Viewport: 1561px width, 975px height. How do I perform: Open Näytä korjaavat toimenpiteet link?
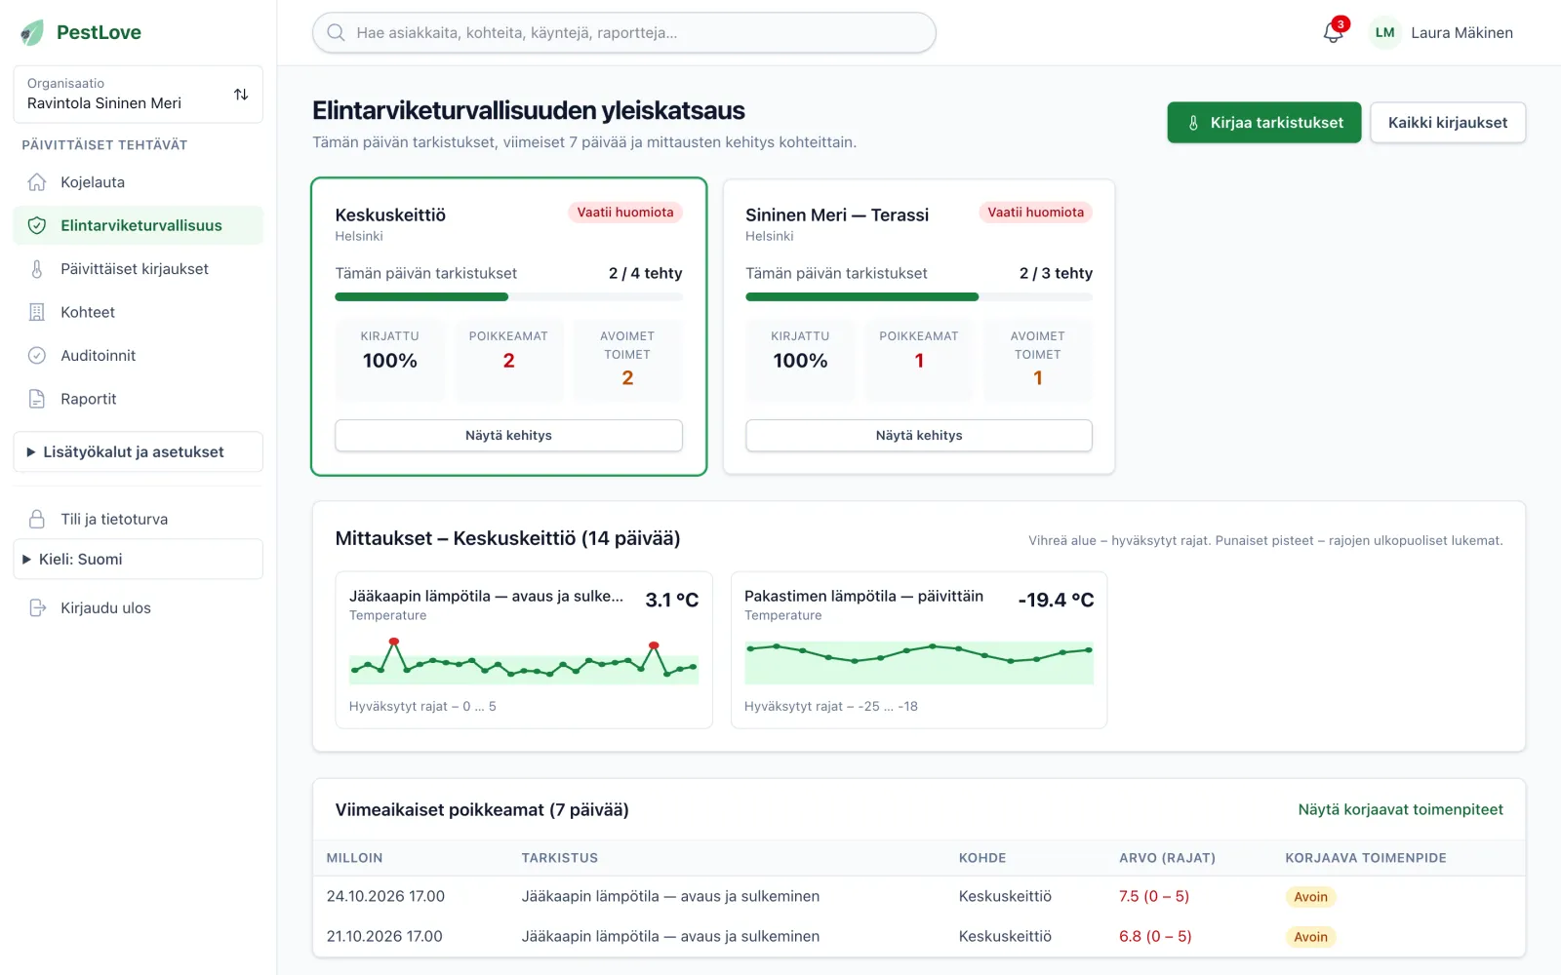1400,809
